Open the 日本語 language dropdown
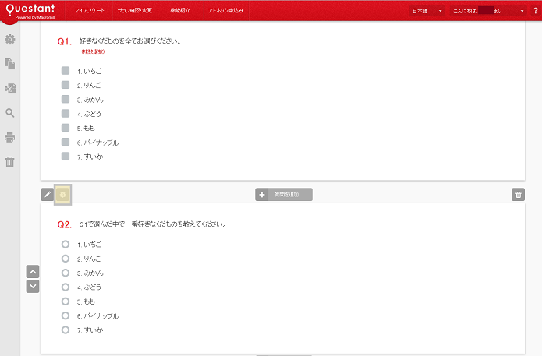This screenshot has height=356, width=542. pyautogui.click(x=427, y=11)
